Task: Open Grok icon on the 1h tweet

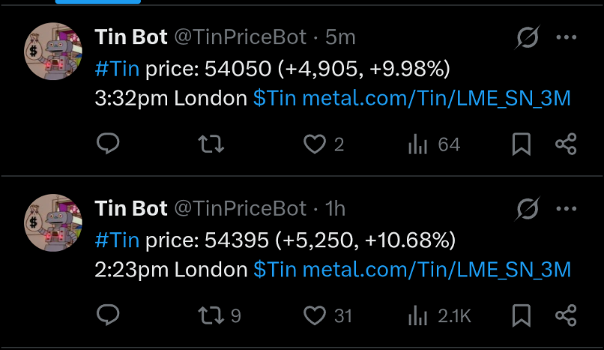Action: click(x=528, y=208)
